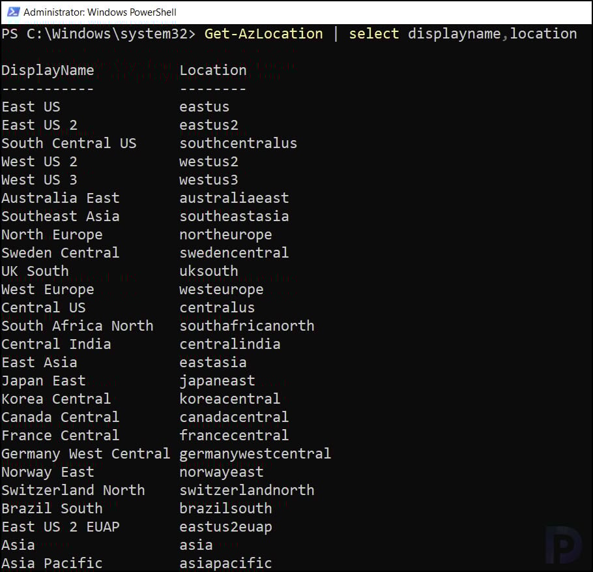This screenshot has width=593, height=572.
Task: Click the 'eastus2' location value
Action: [209, 125]
